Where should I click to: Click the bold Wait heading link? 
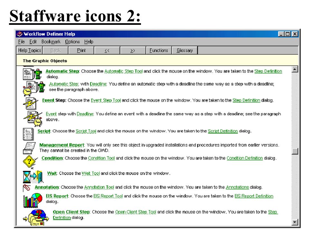(52, 173)
